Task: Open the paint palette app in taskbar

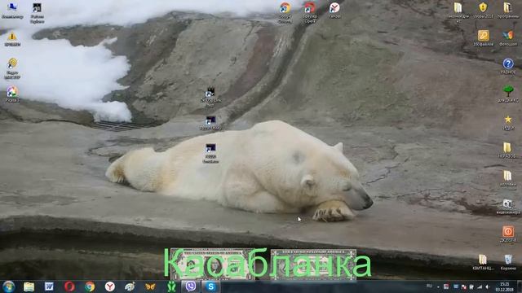Action: click(x=130, y=286)
